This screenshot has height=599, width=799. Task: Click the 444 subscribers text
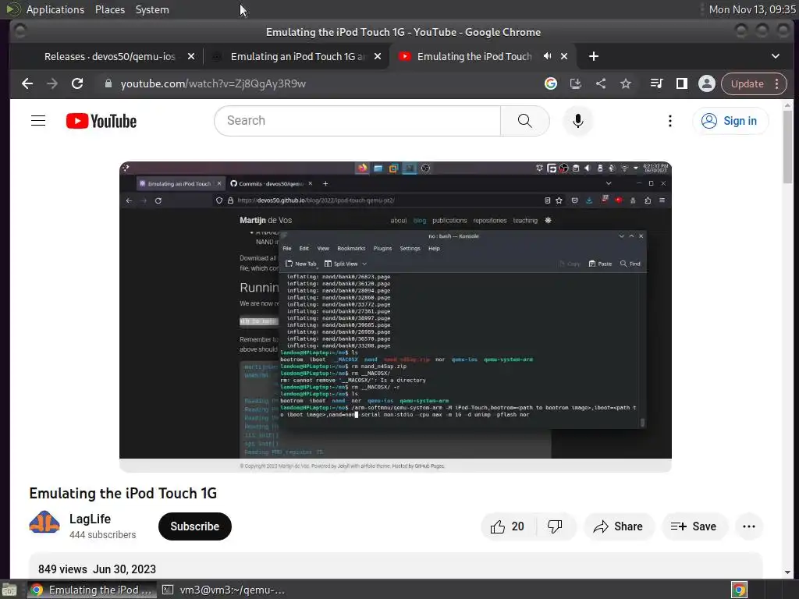(102, 535)
